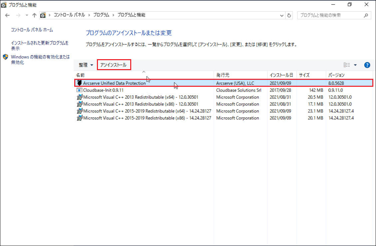Click the shield icon beside Windows の機能
Image resolution: width=376 pixels, height=246 pixels.
point(6,57)
